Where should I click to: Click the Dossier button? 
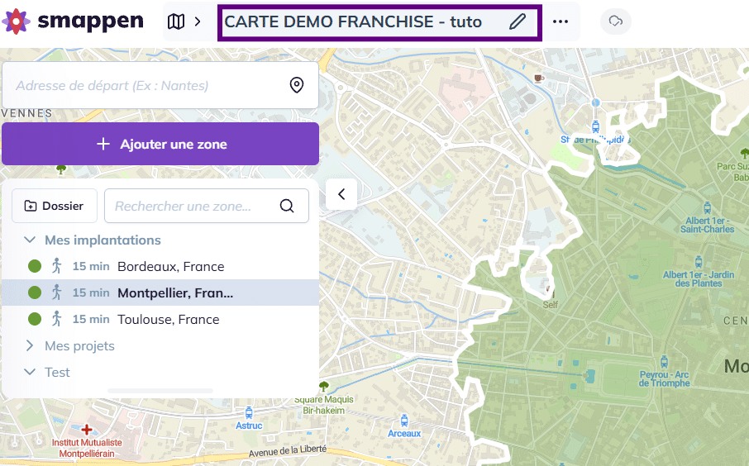[55, 206]
